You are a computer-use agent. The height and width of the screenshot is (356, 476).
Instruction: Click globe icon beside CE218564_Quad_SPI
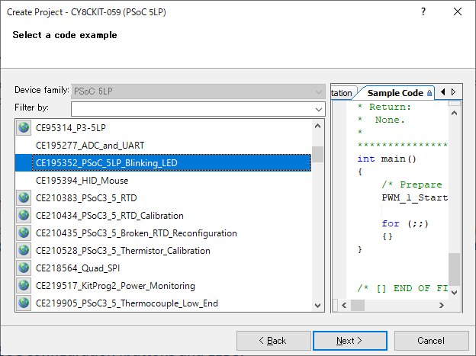(24, 268)
